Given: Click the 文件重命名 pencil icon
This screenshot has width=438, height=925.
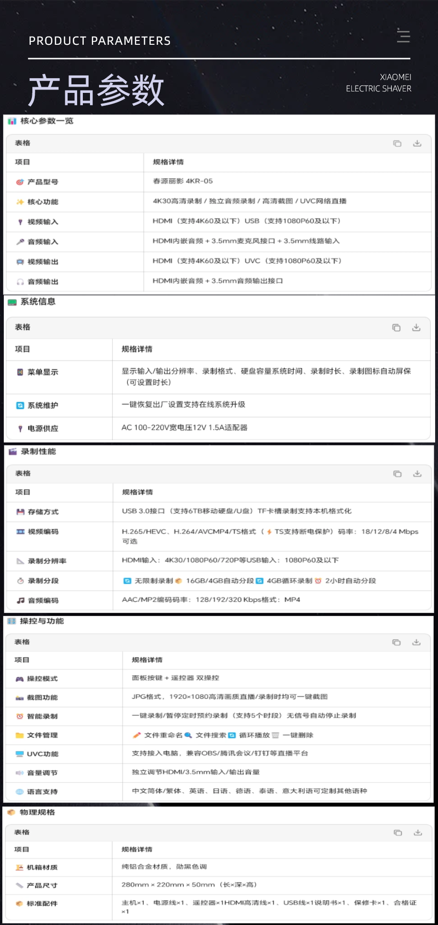Looking at the screenshot, I should (137, 735).
